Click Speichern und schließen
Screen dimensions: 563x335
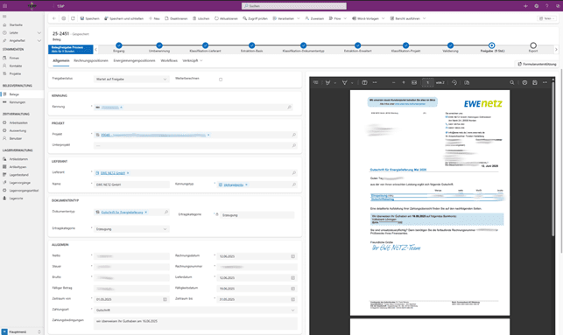[123, 18]
